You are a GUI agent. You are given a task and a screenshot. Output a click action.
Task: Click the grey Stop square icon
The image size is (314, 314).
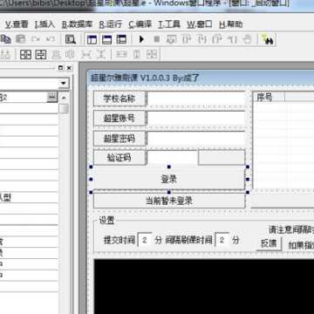(157, 39)
